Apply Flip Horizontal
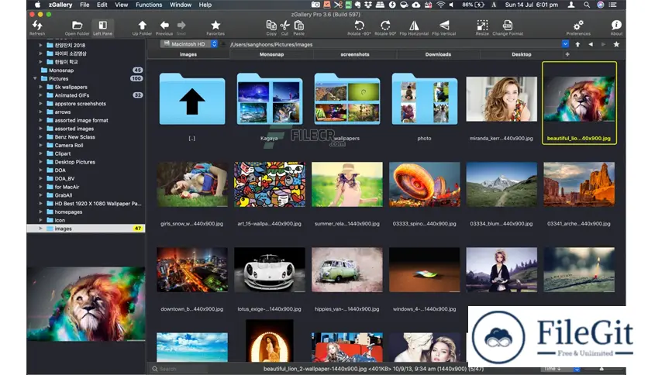The image size is (648, 375). point(414,28)
